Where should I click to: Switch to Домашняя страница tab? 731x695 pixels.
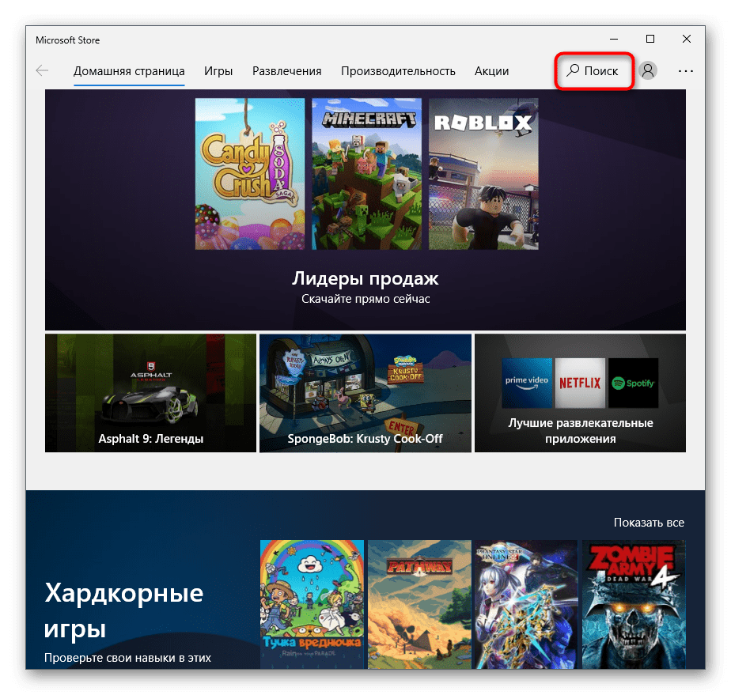[x=129, y=71]
